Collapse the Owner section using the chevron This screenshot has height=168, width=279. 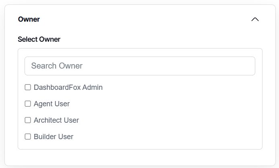click(x=255, y=19)
